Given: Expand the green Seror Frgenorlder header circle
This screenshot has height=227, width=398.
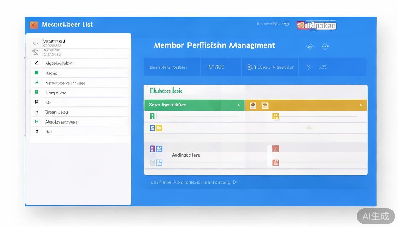Looking at the screenshot, I should tap(239, 105).
